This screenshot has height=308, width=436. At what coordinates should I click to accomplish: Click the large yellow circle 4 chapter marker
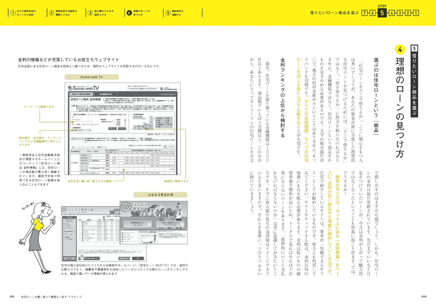(x=400, y=50)
